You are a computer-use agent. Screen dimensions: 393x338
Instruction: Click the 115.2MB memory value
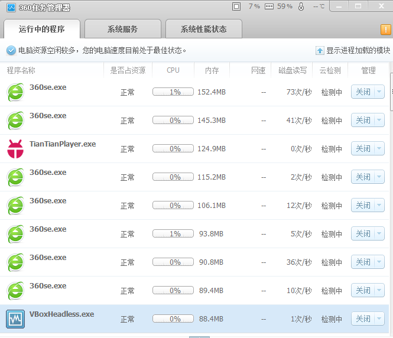click(212, 177)
